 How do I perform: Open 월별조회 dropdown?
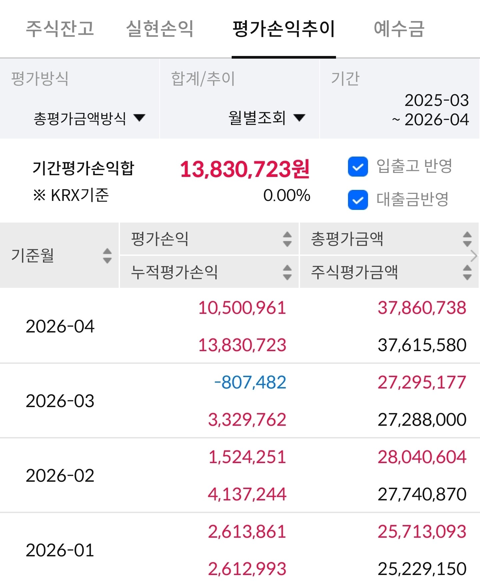pyautogui.click(x=267, y=118)
